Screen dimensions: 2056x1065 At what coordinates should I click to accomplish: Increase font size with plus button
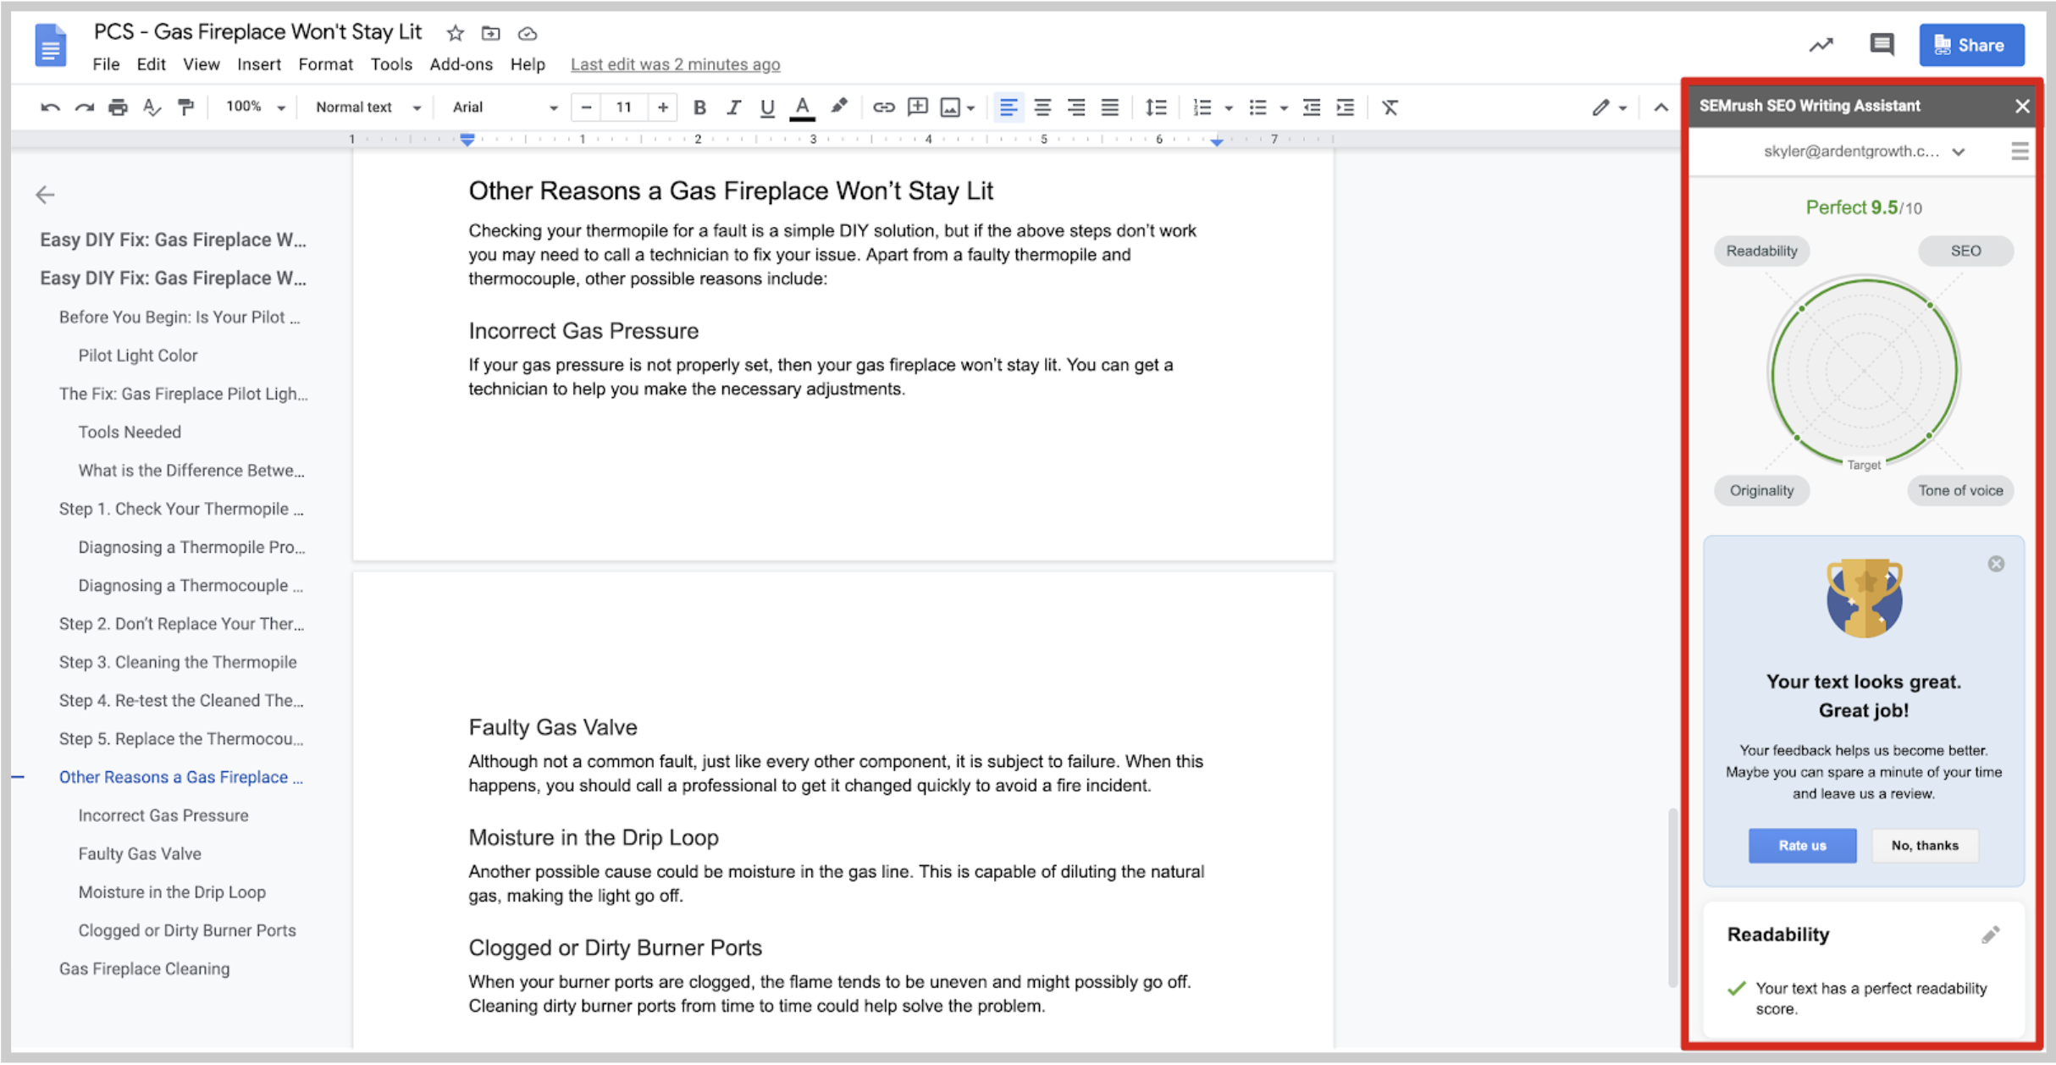pyautogui.click(x=663, y=108)
